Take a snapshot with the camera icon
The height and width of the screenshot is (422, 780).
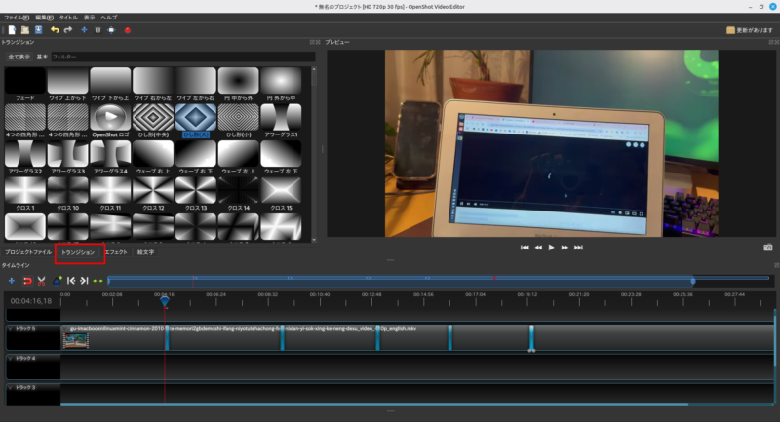point(767,248)
